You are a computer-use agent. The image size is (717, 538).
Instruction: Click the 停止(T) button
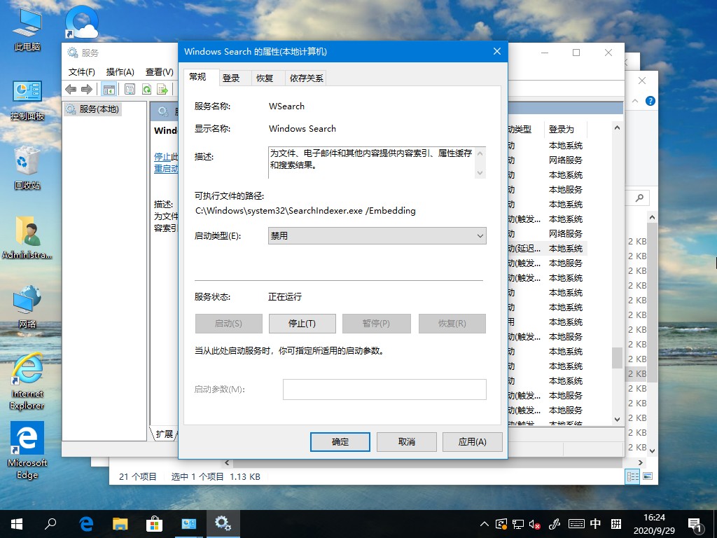point(302,323)
